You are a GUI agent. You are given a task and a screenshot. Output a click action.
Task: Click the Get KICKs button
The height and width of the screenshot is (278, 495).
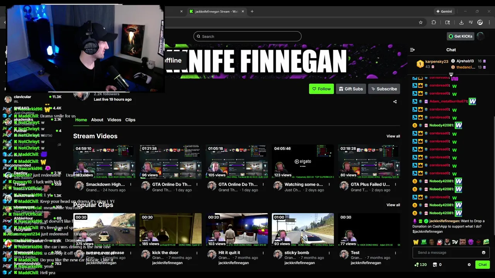[461, 36]
